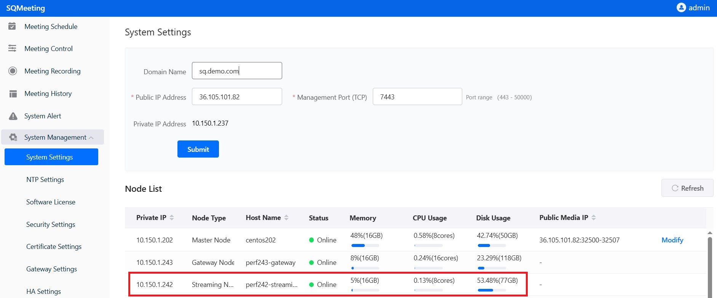
Task: Click Private IP 10.150.1.243 cell
Action: pyautogui.click(x=155, y=262)
